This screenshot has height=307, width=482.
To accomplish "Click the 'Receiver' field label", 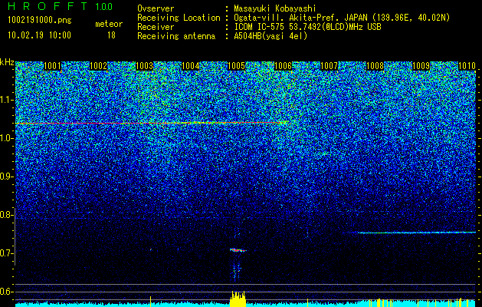I will pos(156,27).
